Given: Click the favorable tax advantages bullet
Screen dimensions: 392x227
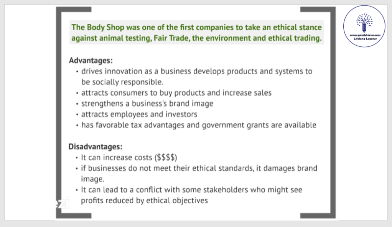Looking at the screenshot, I should click(x=199, y=125).
